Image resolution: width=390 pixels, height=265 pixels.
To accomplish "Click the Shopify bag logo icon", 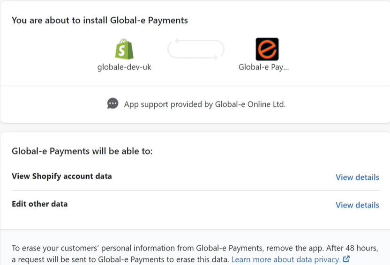I will [124, 49].
